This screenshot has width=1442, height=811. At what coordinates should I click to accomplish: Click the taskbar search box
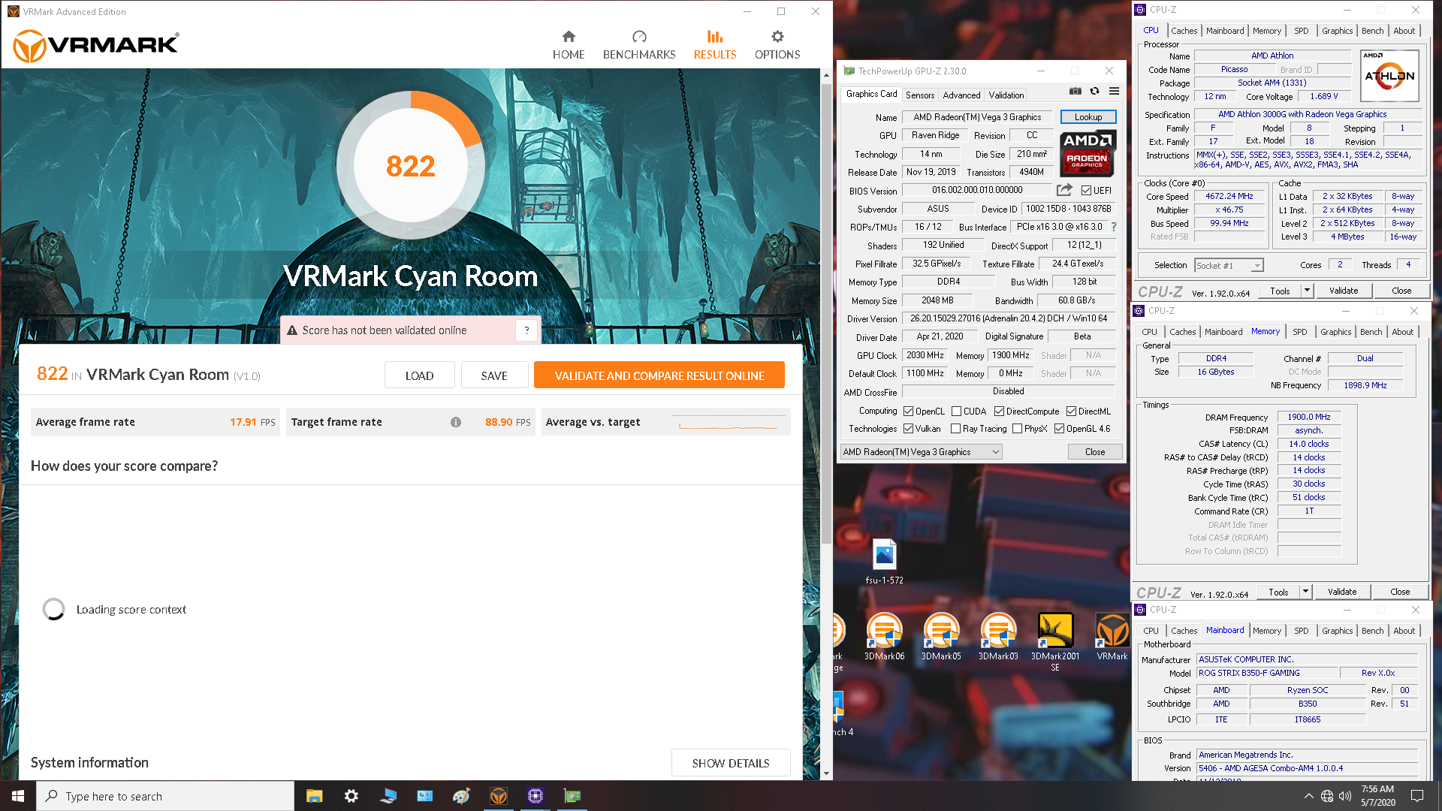coord(165,796)
